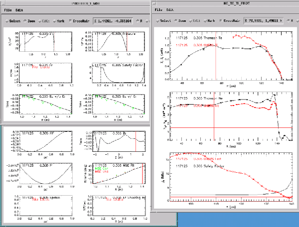Click the green MSE Cor legend text

point(102,169)
